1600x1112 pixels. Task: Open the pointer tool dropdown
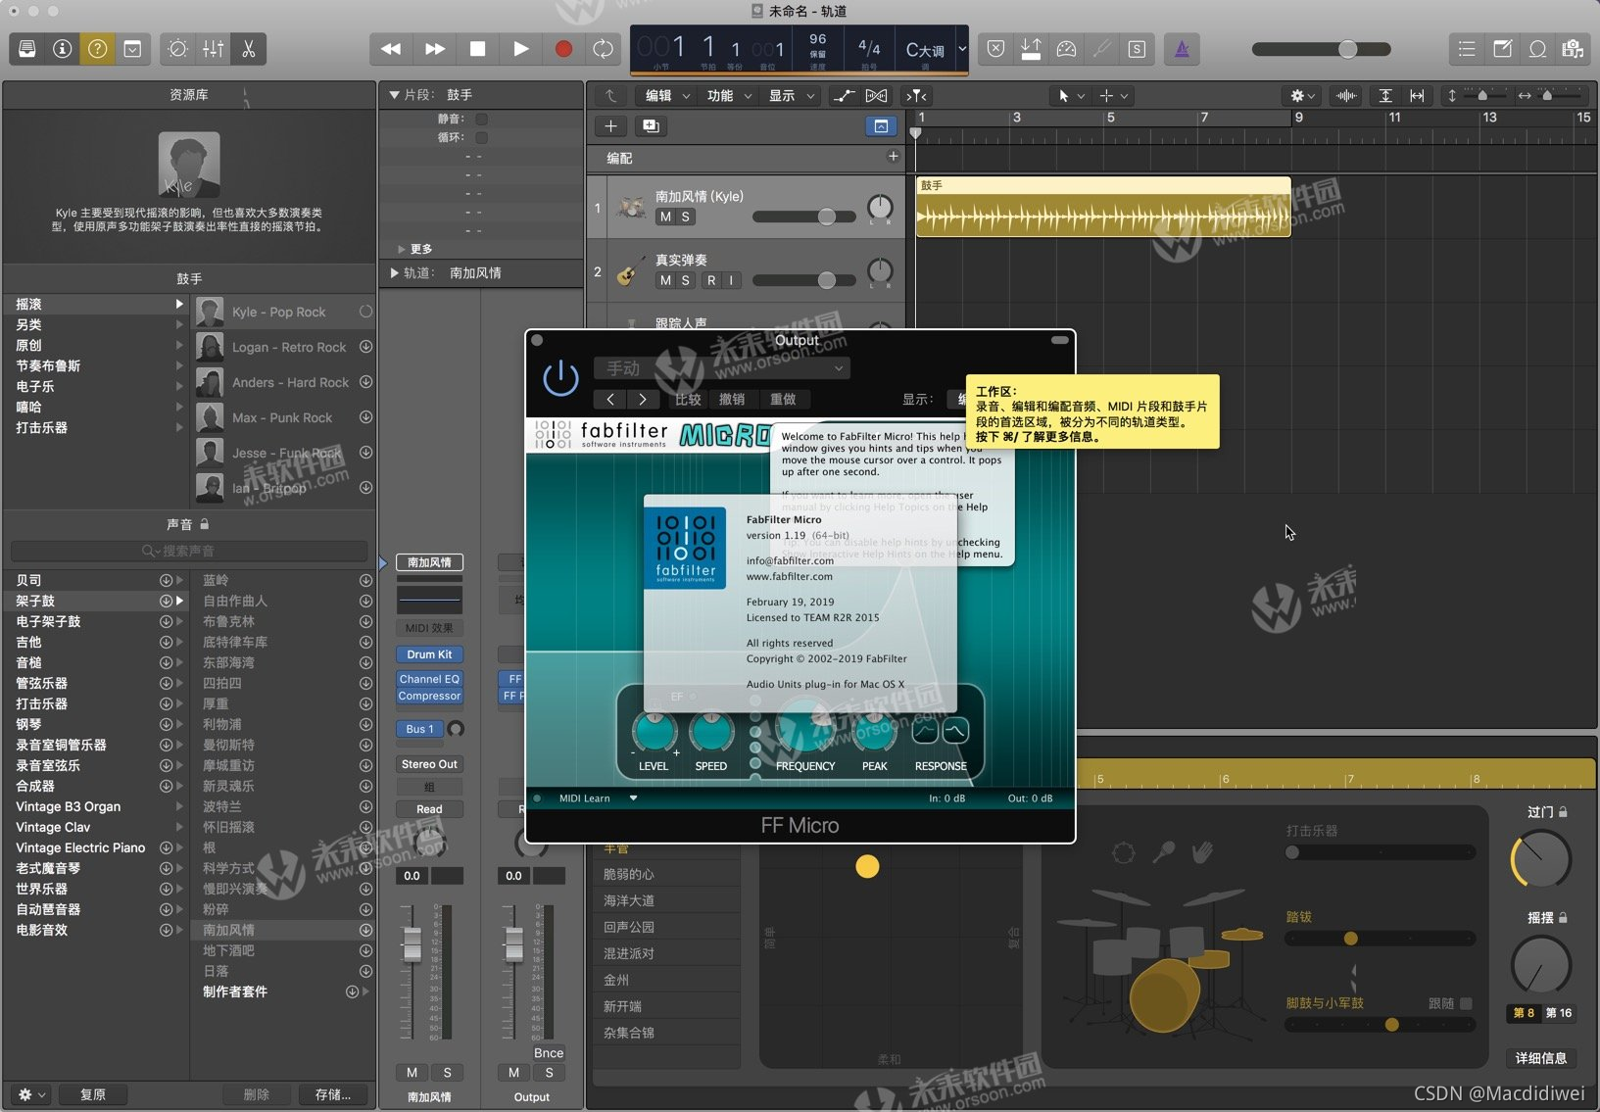pyautogui.click(x=1070, y=95)
